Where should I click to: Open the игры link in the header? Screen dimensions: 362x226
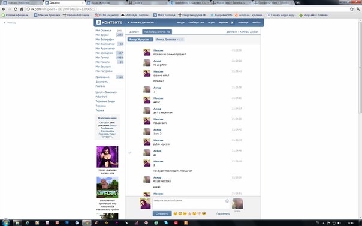(x=211, y=22)
